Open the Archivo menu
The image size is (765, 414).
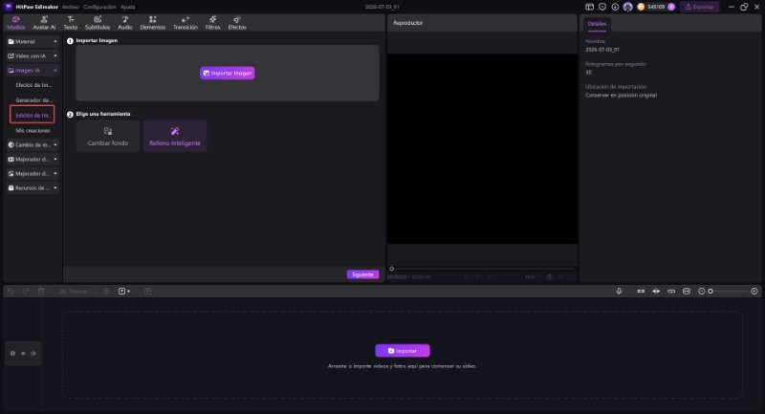(70, 7)
